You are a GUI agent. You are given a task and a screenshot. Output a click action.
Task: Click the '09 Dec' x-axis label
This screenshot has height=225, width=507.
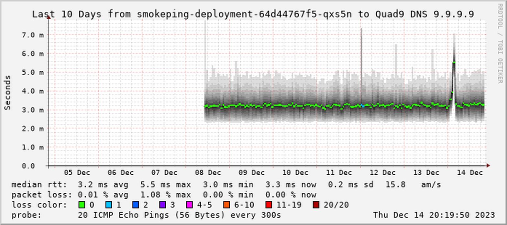click(x=251, y=172)
